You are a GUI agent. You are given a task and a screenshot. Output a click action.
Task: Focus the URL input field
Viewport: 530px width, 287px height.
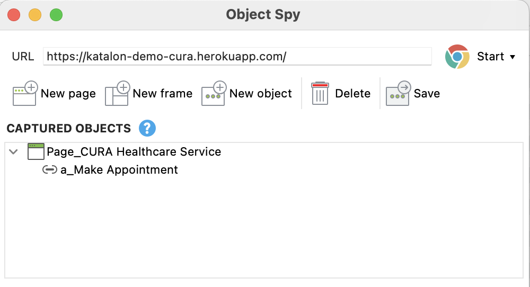237,57
